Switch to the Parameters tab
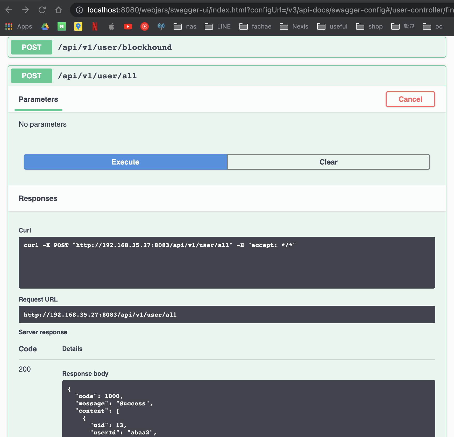This screenshot has height=437, width=454. (x=38, y=99)
